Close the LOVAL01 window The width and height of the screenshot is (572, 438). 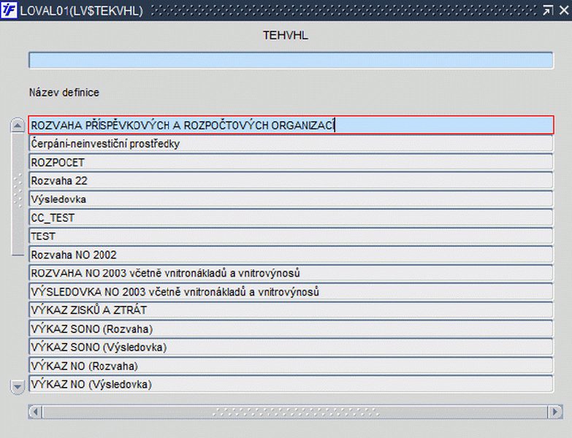564,10
